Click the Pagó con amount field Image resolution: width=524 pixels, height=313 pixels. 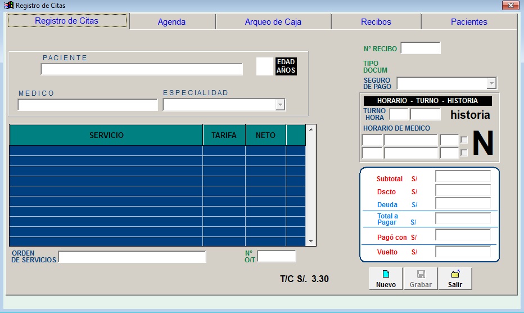point(463,235)
